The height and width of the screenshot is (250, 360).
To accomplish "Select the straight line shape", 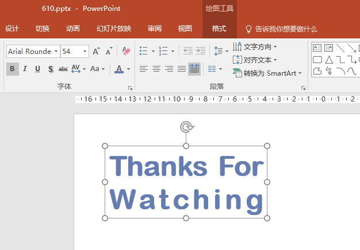I will coord(340,48).
